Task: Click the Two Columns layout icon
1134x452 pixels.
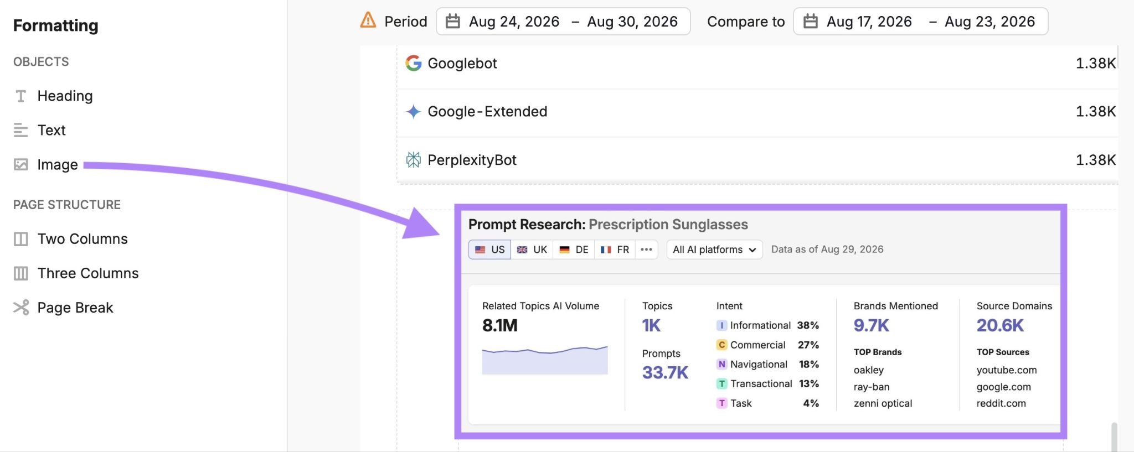Action: 20,239
